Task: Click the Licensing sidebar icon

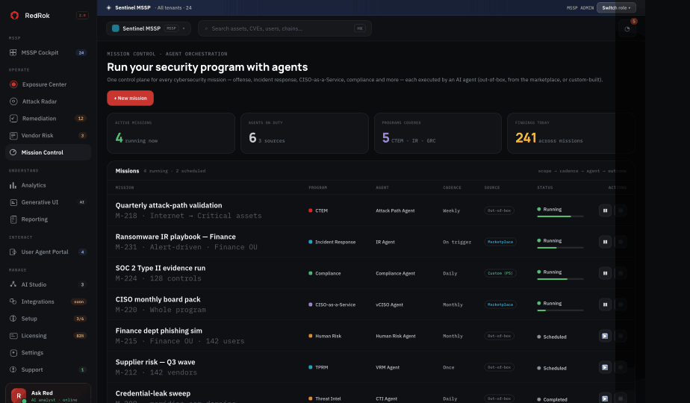Action: point(13,336)
